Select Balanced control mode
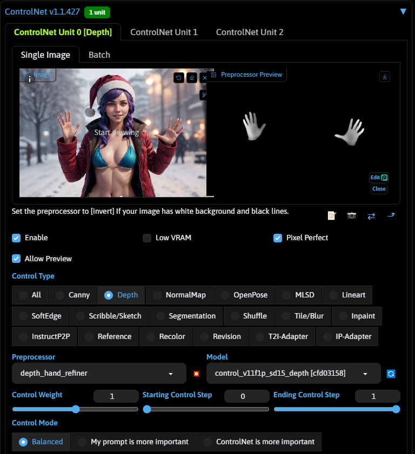 pyautogui.click(x=41, y=442)
